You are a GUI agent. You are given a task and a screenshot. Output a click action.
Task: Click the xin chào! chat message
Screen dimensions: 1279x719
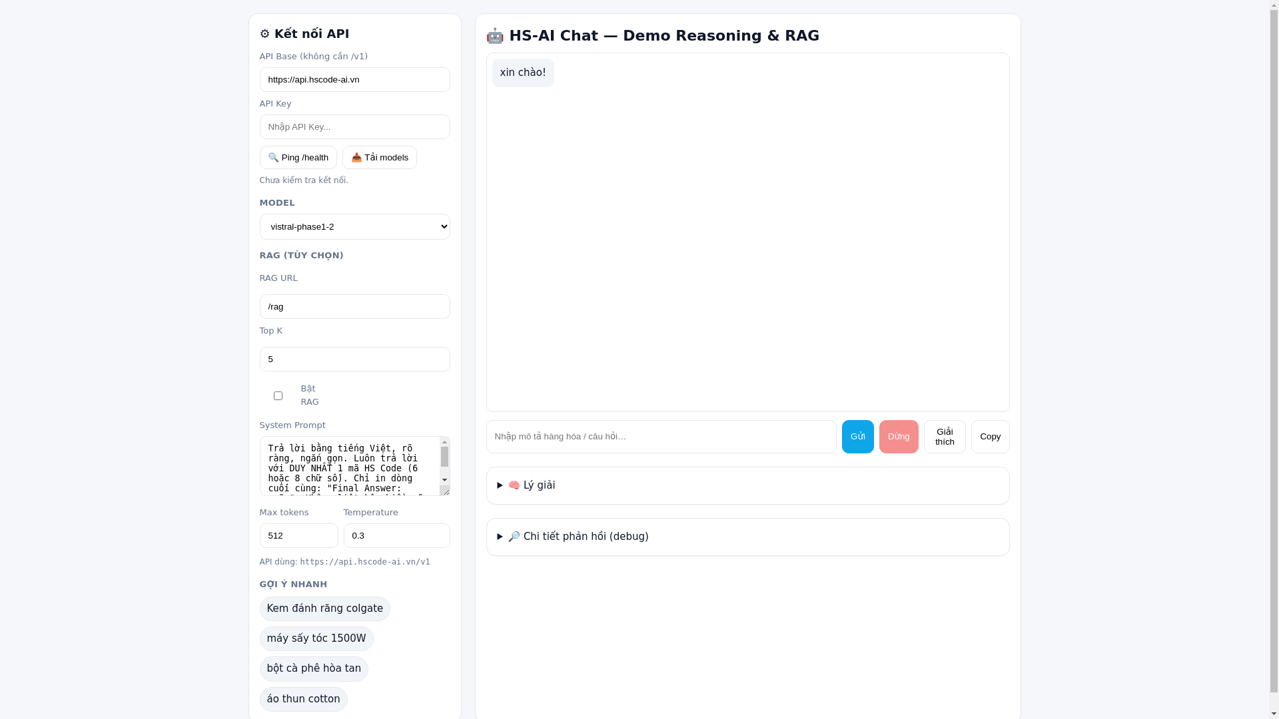pyautogui.click(x=523, y=73)
